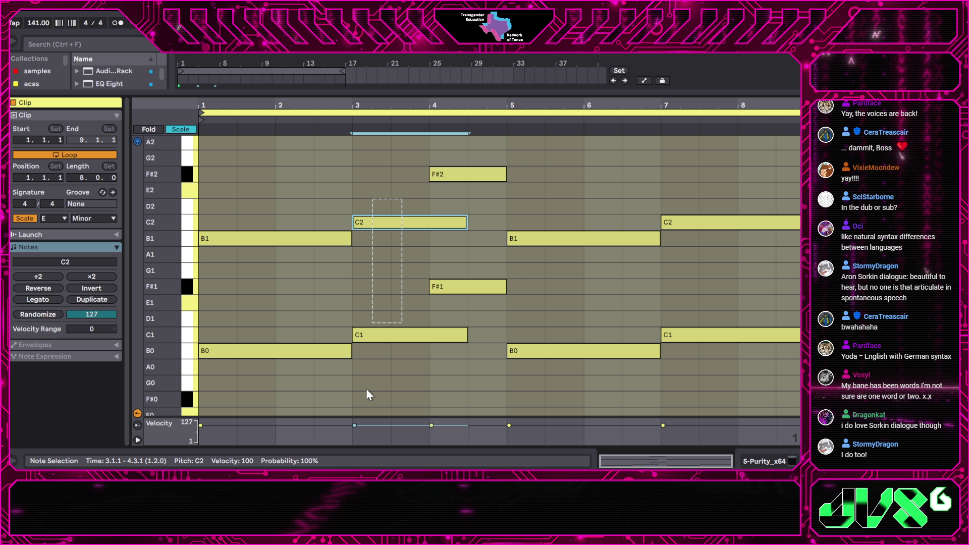The image size is (969, 545).
Task: Expand the Audi...Rack browser item
Action: click(x=77, y=71)
